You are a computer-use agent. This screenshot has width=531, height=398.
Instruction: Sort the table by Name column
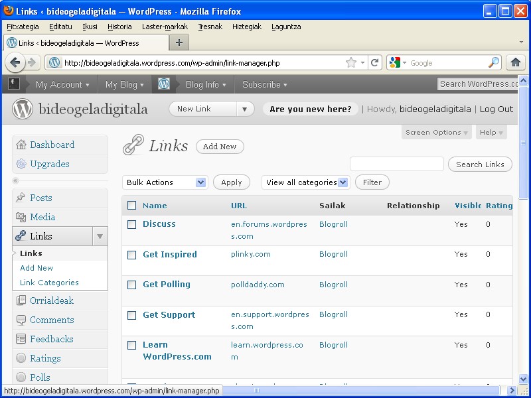coord(155,206)
